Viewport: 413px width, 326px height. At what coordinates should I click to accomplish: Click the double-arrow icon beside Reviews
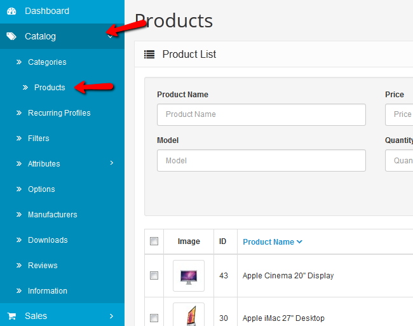19,266
